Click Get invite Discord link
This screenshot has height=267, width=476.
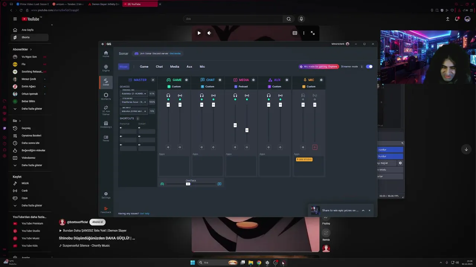tap(175, 53)
